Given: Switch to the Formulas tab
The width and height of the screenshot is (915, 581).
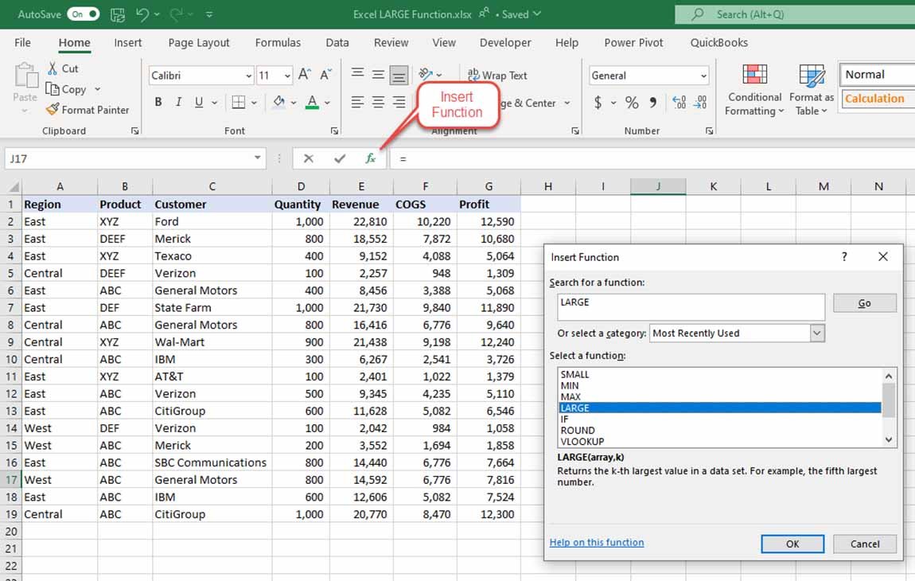Looking at the screenshot, I should [278, 43].
